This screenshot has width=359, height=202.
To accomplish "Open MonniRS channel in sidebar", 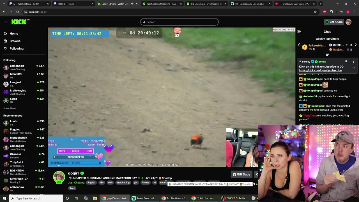I will 24,75.
